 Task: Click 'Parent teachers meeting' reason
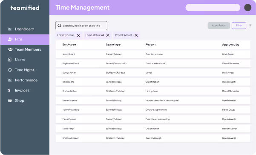(x=157, y=119)
